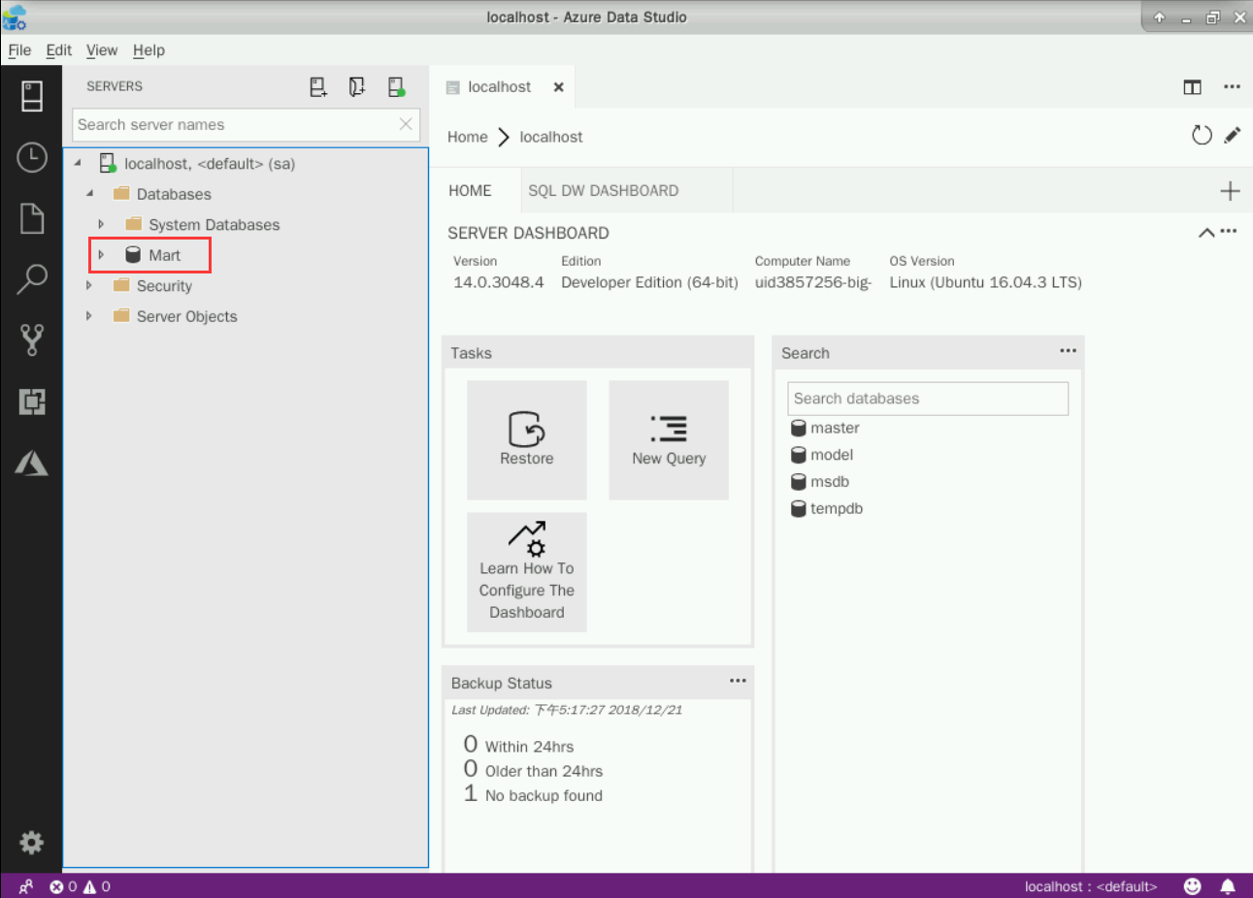The height and width of the screenshot is (898, 1253).
Task: Open the View menu
Action: (x=101, y=50)
